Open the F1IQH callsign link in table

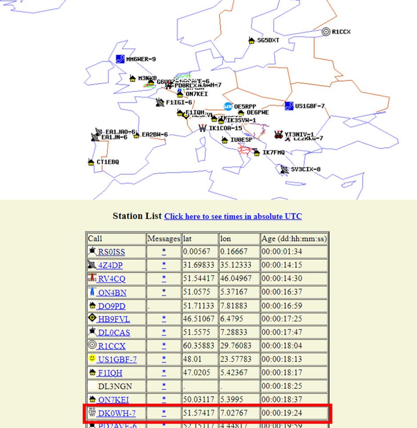pyautogui.click(x=110, y=372)
